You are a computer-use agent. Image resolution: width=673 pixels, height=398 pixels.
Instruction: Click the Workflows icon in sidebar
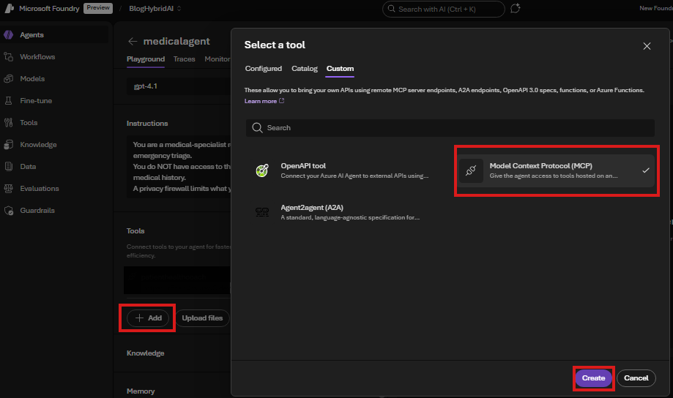tap(9, 56)
